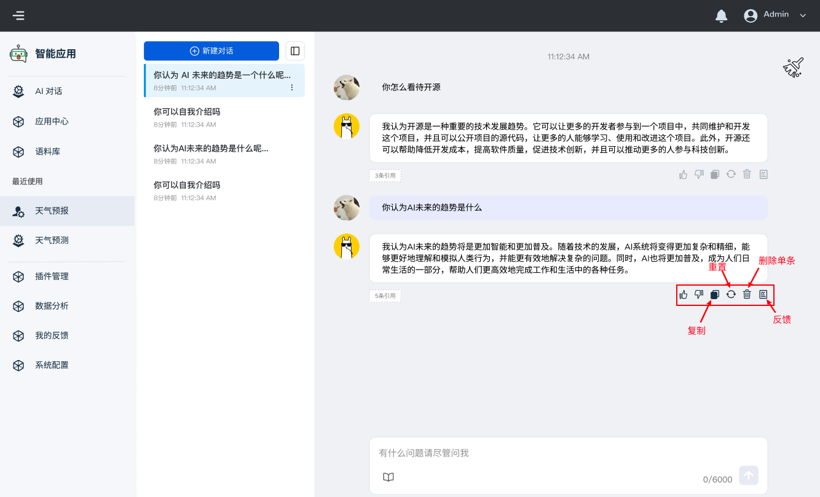Open the Admin user avatar
This screenshot has height=497, width=820.
click(x=751, y=16)
